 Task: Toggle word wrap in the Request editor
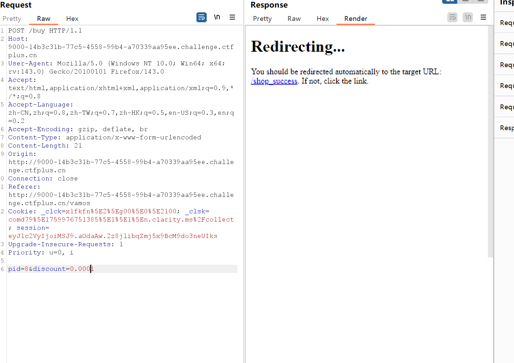(x=201, y=17)
